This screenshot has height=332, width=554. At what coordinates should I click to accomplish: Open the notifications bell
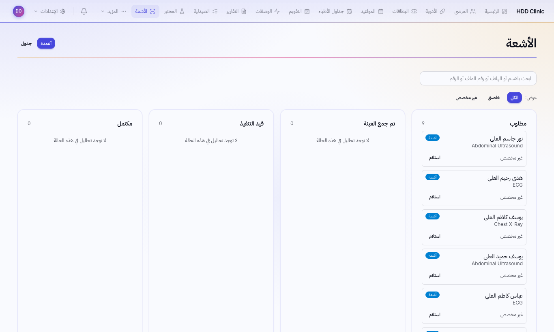84,11
